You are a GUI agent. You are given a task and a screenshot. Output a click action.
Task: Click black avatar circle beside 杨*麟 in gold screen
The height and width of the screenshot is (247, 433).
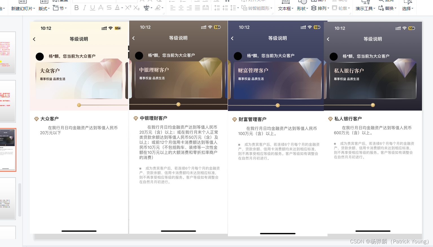139,56
